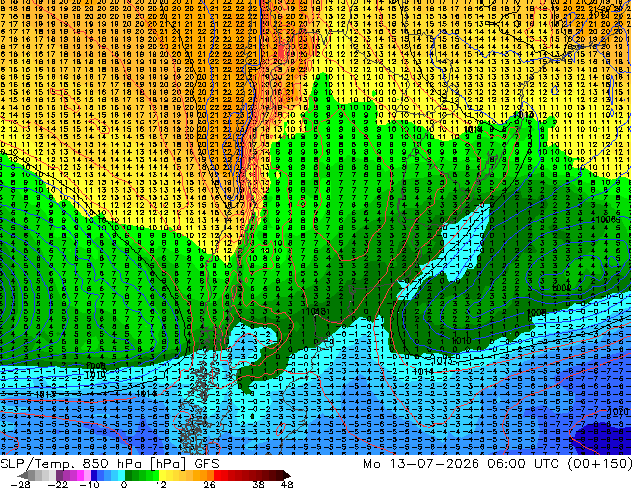Click the 'Mo 13-07-2026 06:00 UTC (00+150)' timestamp

point(497,463)
